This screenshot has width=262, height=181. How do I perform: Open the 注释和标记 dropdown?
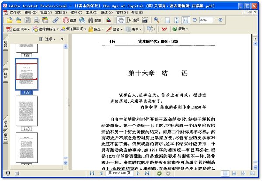tap(45, 29)
